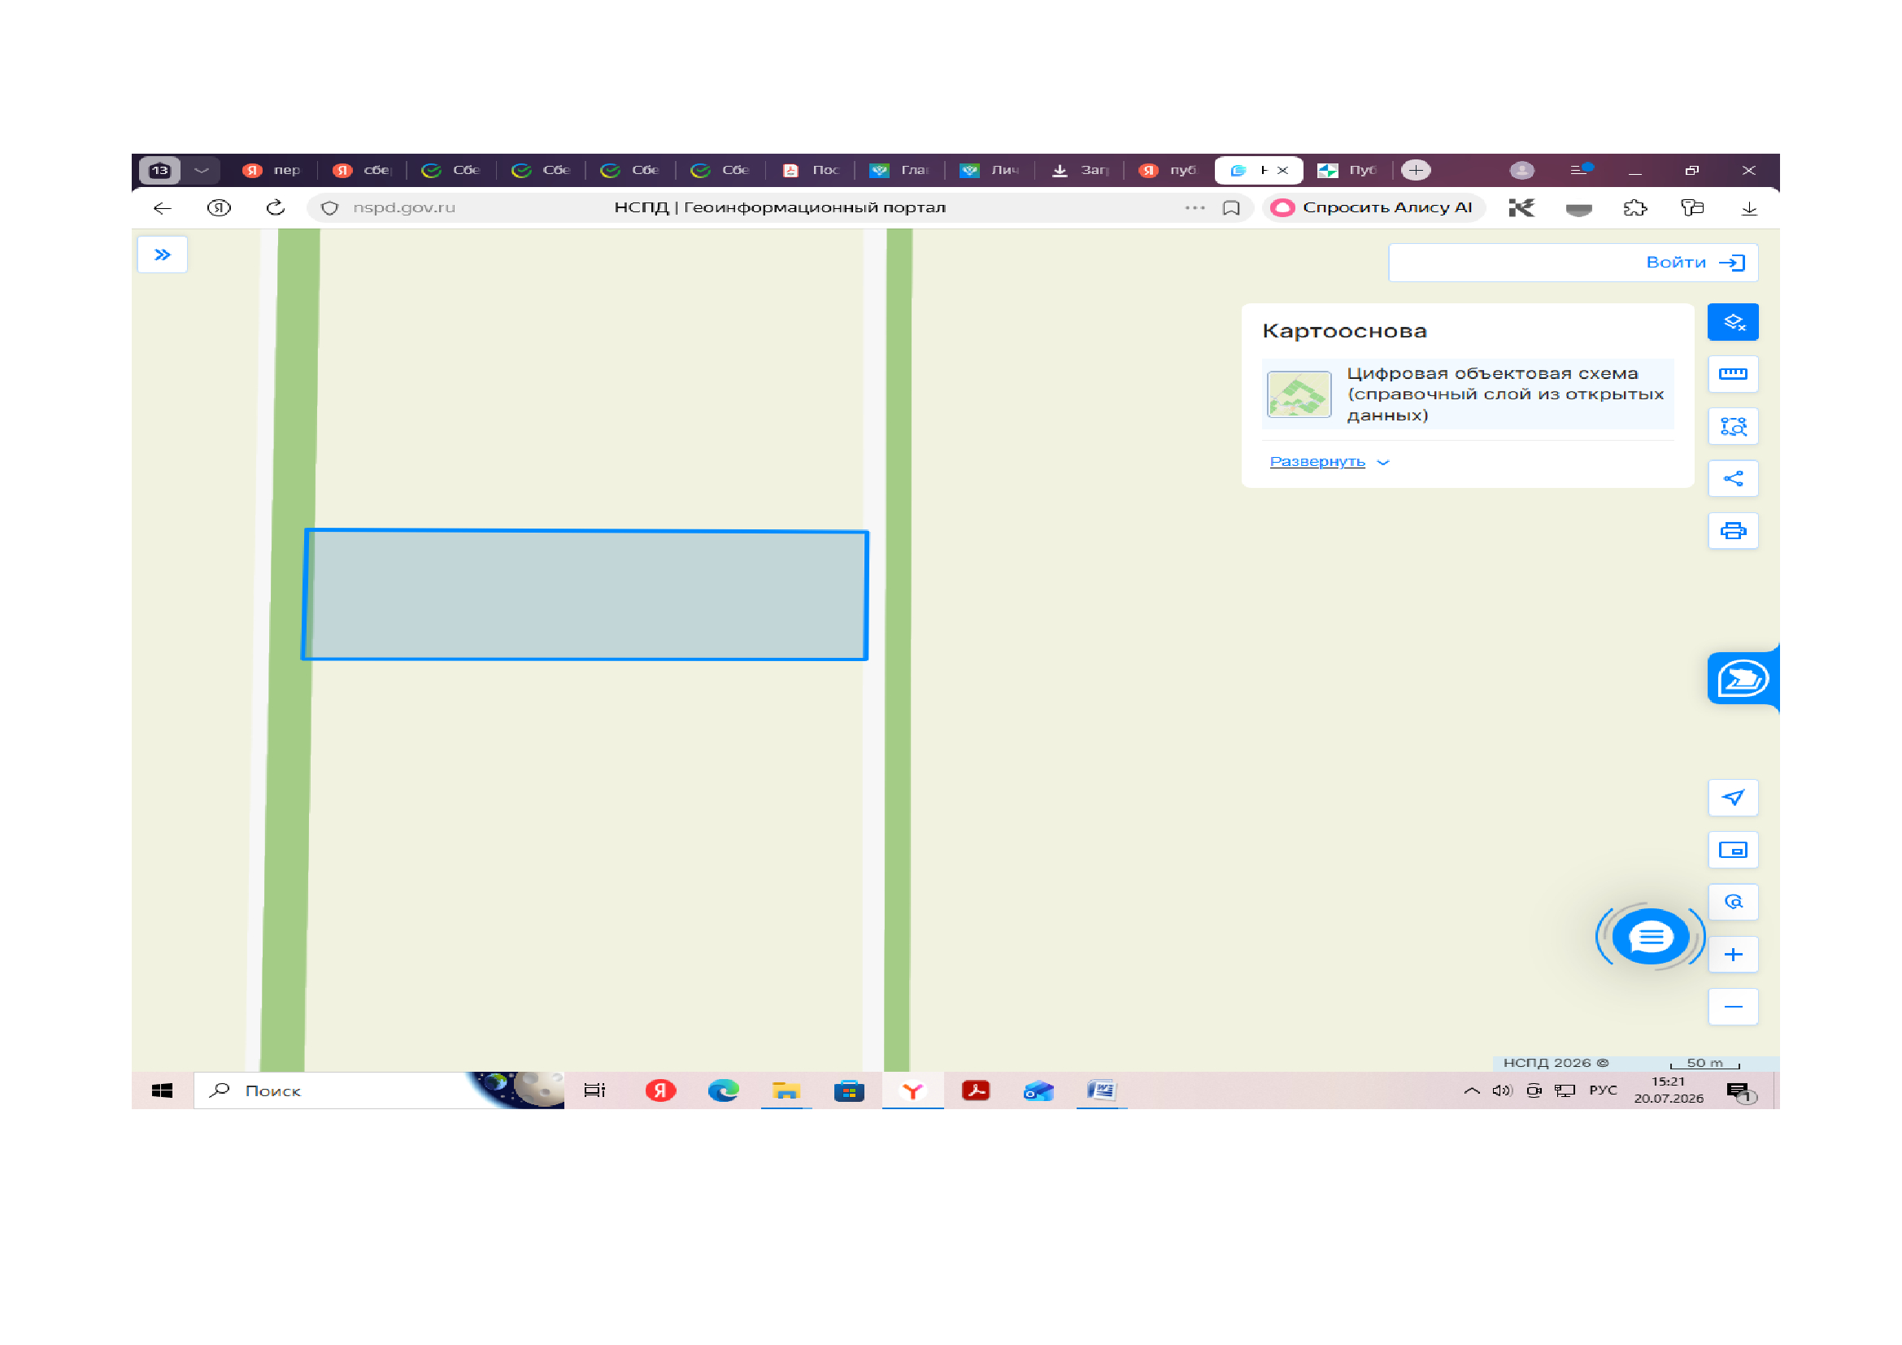
Task: Expand the Картооснова list via Развернуть
Action: (1329, 461)
